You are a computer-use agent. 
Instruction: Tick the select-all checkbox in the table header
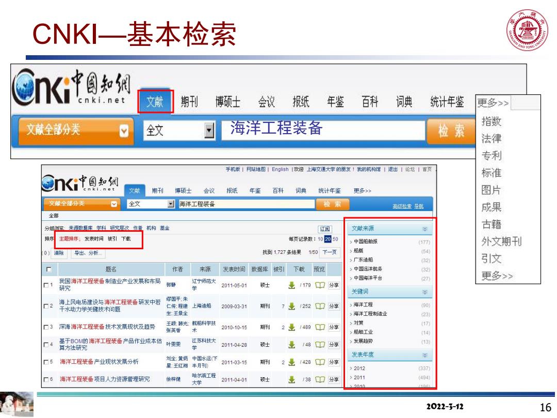click(49, 269)
